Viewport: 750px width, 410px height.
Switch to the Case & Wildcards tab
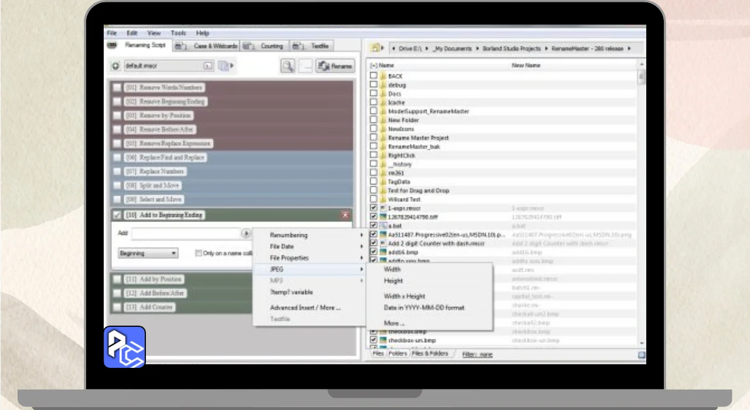click(x=205, y=46)
